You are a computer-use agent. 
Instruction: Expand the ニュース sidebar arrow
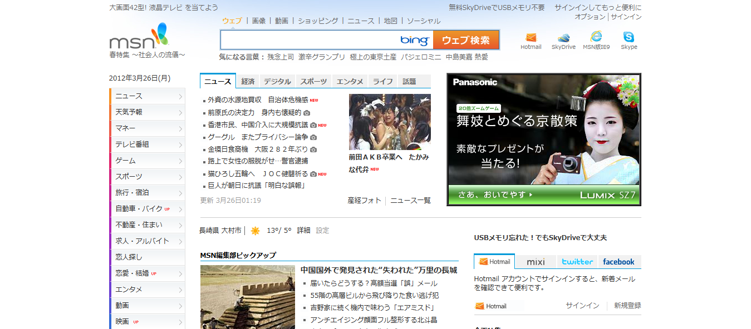[x=180, y=97]
